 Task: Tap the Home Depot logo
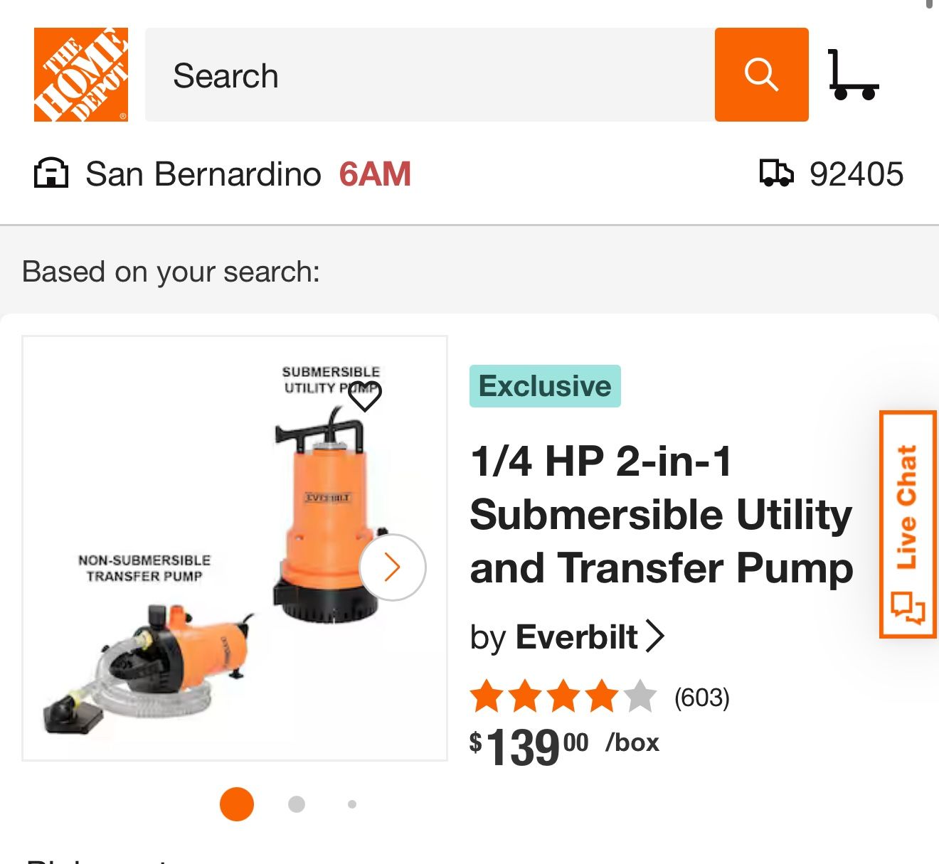point(80,74)
